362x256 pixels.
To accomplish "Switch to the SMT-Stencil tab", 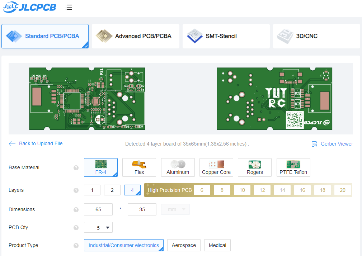I will pyautogui.click(x=226, y=36).
